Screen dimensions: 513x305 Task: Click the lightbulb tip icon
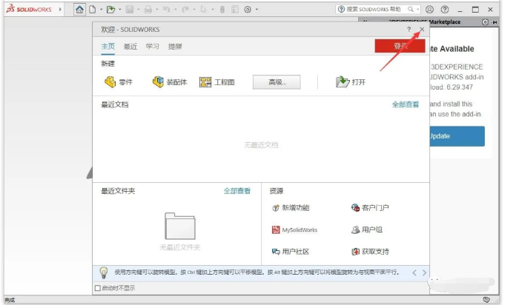point(103,272)
